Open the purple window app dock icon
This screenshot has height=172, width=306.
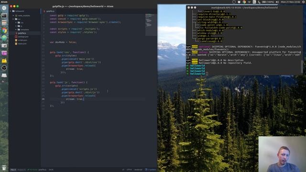pos(4,53)
